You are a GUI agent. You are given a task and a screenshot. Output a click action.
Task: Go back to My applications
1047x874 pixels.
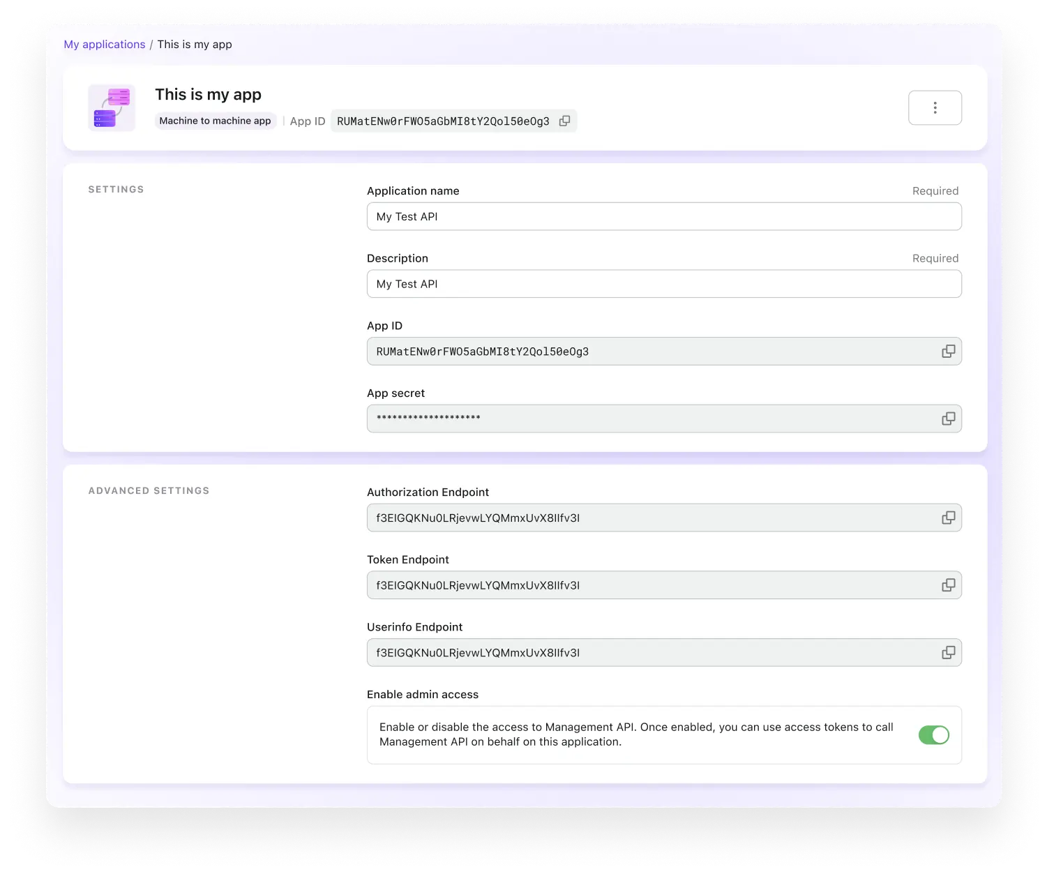(x=105, y=45)
